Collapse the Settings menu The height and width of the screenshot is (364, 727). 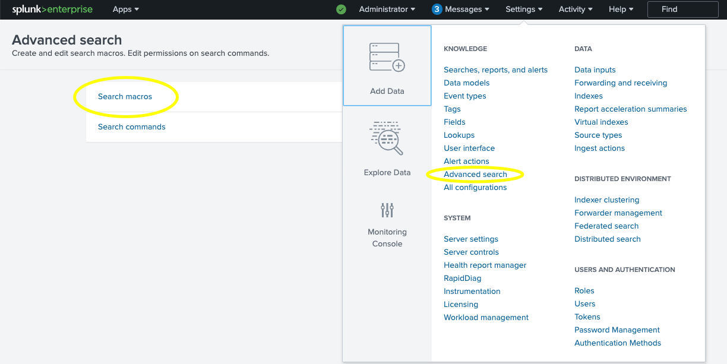click(x=524, y=10)
